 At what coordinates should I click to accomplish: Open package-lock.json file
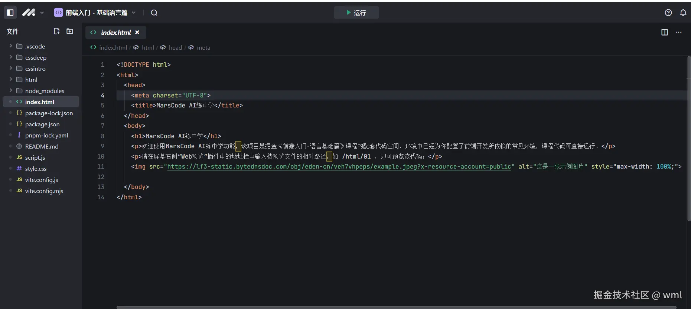click(x=41, y=113)
